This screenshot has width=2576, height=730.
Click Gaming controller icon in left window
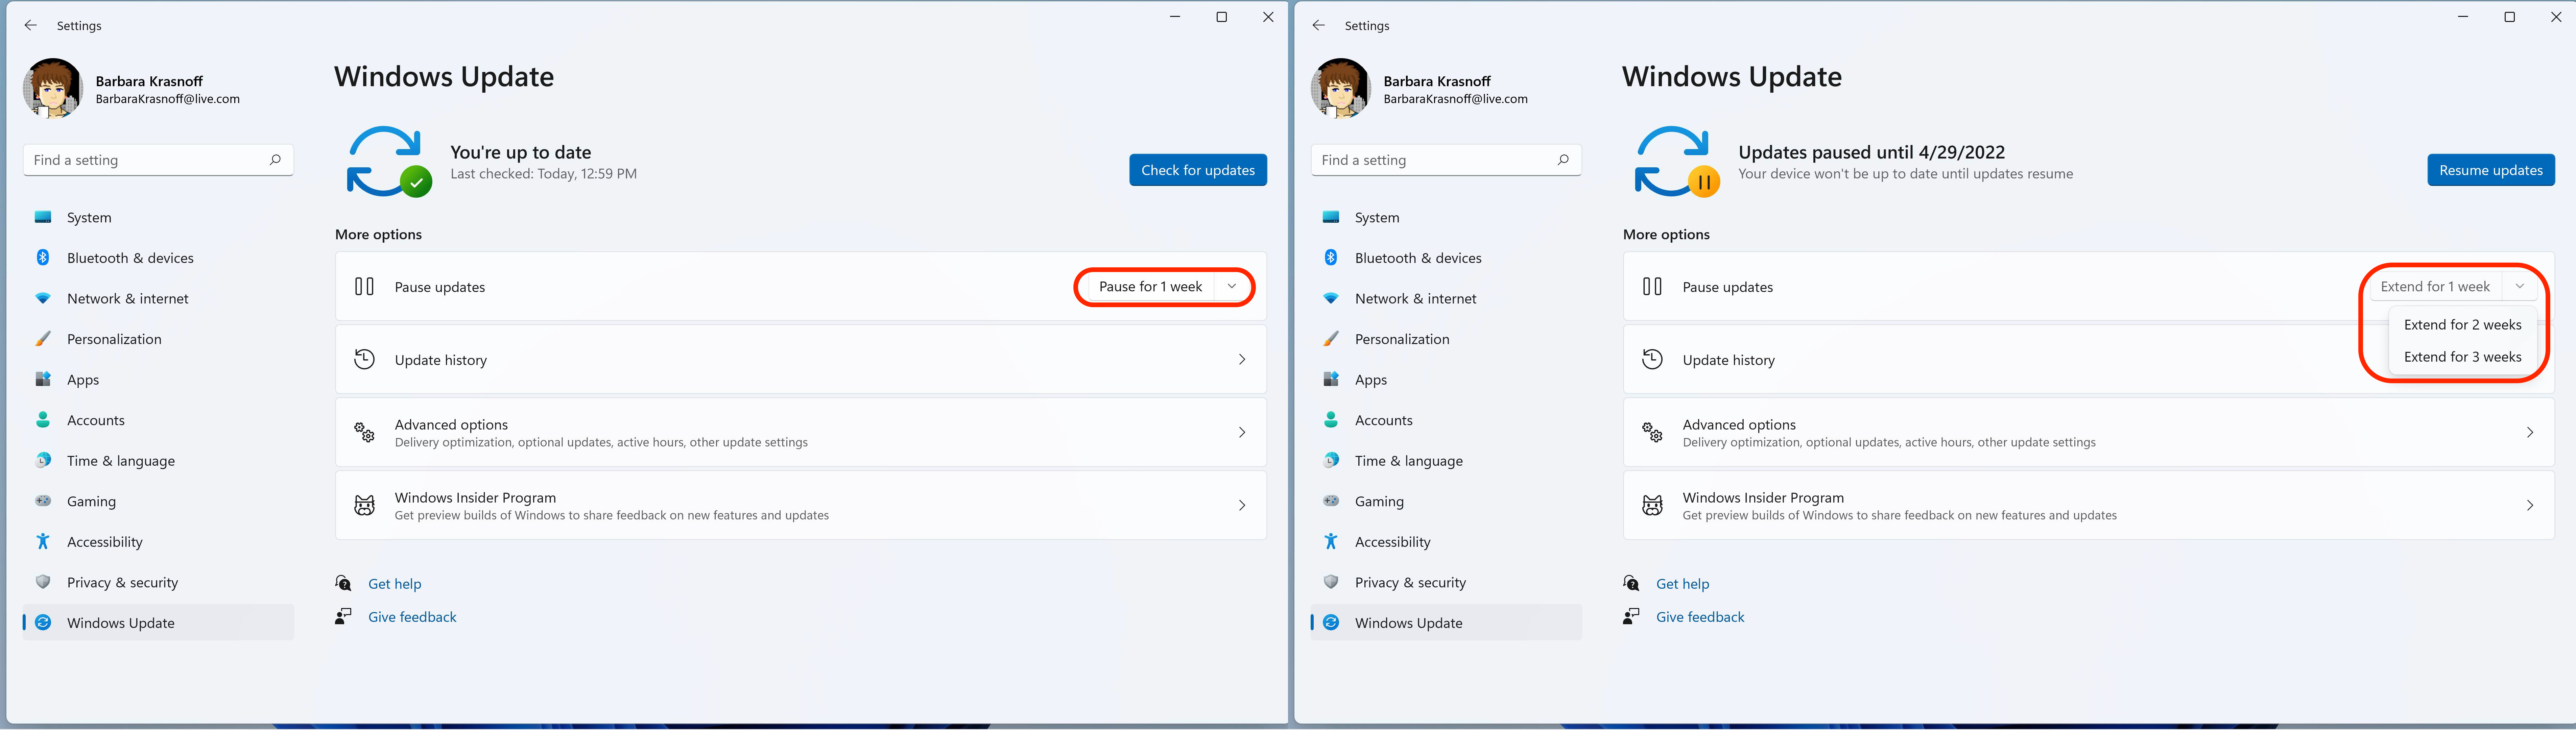(x=43, y=501)
